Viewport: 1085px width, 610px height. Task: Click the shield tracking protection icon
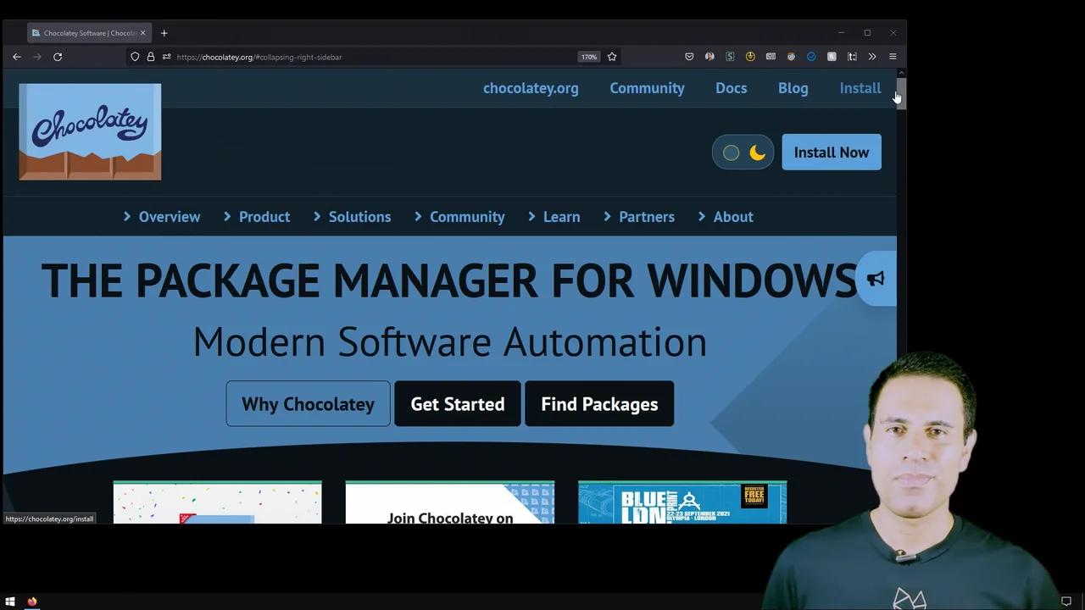pyautogui.click(x=135, y=57)
